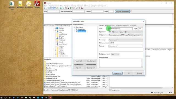Toggle message log toolbar icon

(x=50, y=8)
